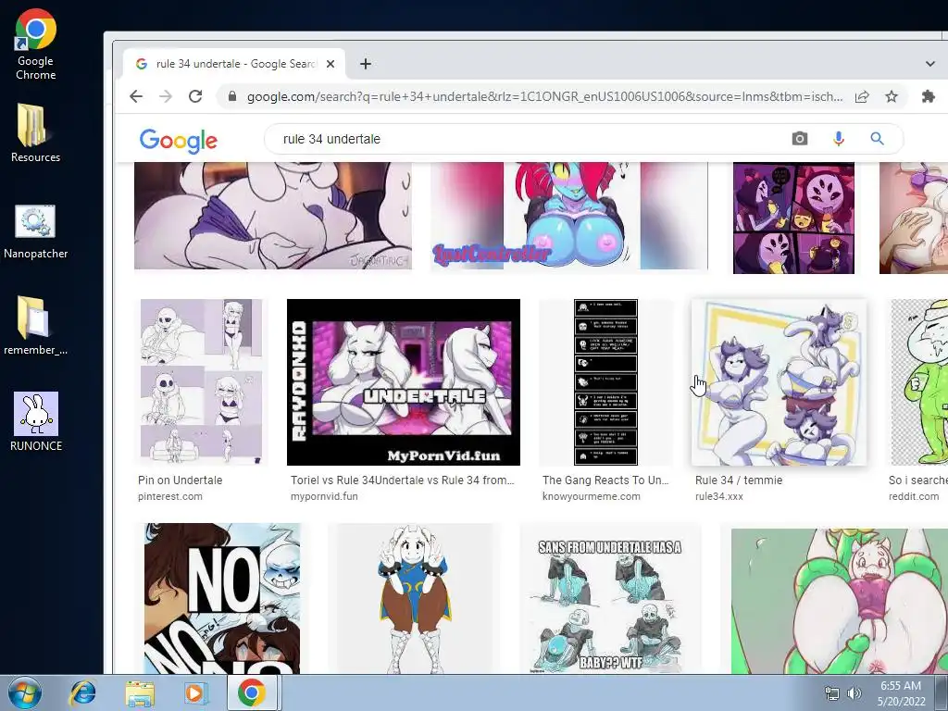Submit search with blue magnifier icon
This screenshot has width=948, height=711.
pos(877,139)
